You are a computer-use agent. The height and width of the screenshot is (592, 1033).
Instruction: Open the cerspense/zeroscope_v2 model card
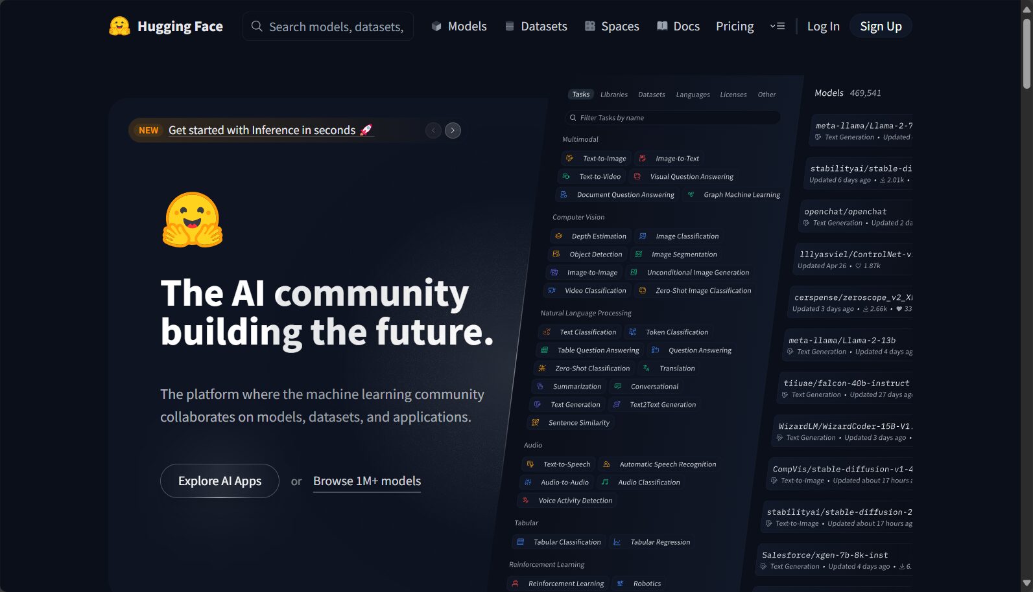coord(851,302)
